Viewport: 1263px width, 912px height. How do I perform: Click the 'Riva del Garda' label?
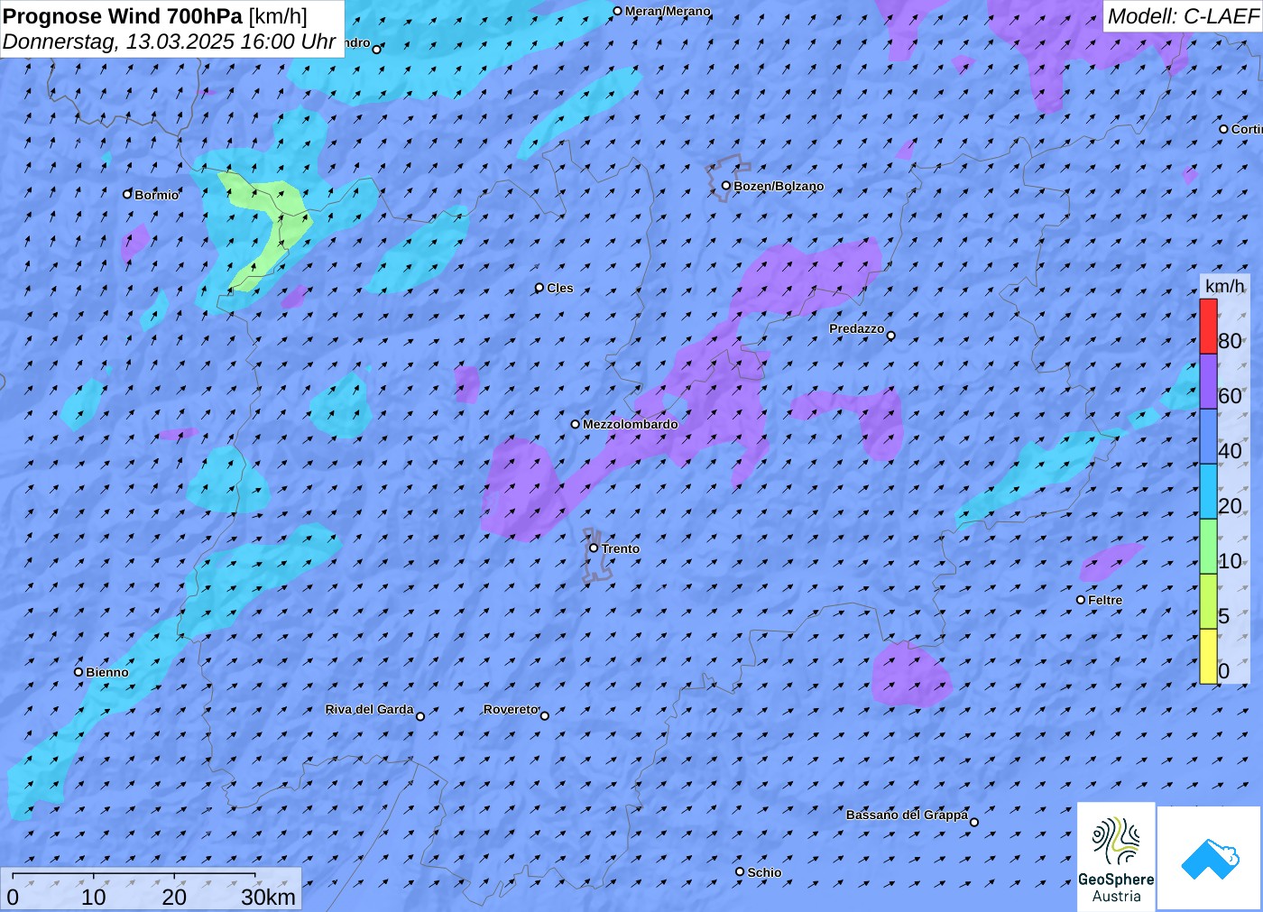tap(369, 709)
